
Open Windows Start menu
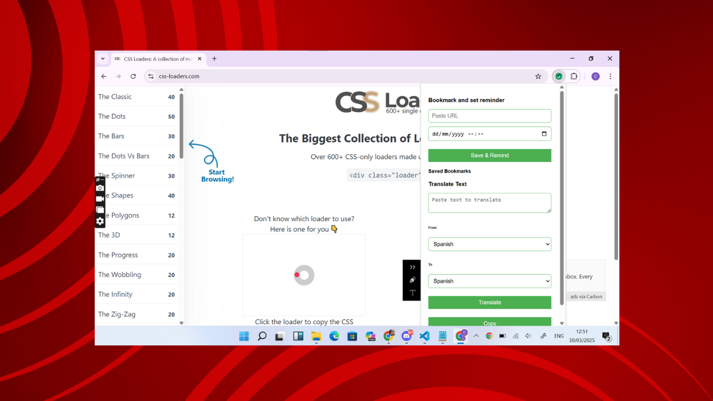(x=244, y=336)
